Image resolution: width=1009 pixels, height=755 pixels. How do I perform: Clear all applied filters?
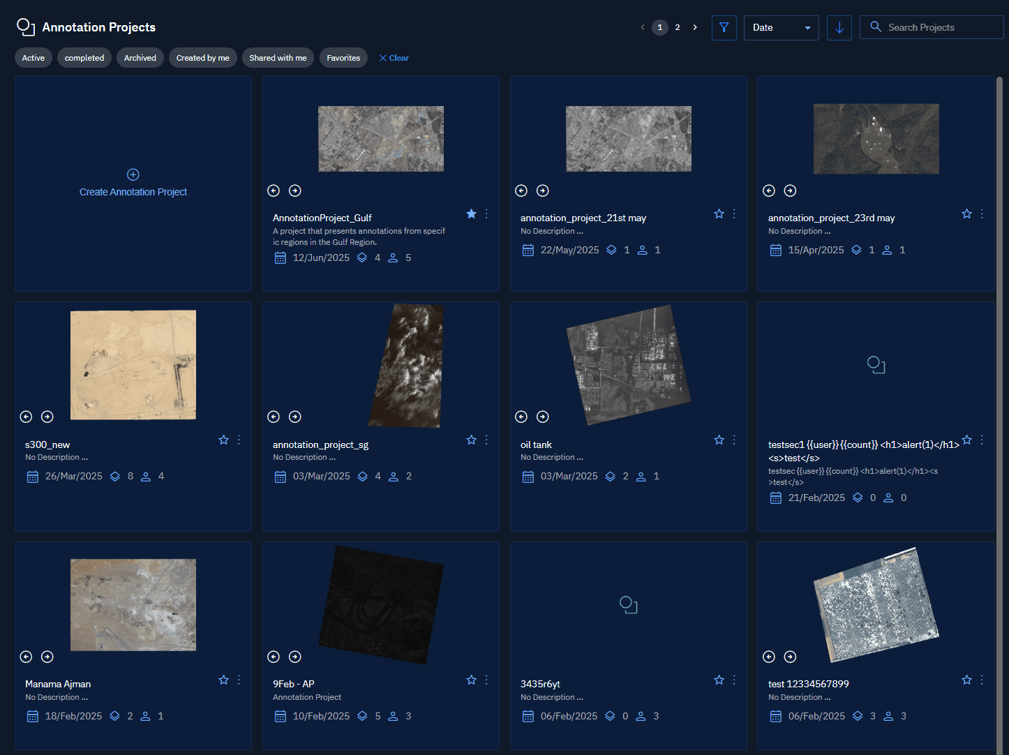pos(394,58)
